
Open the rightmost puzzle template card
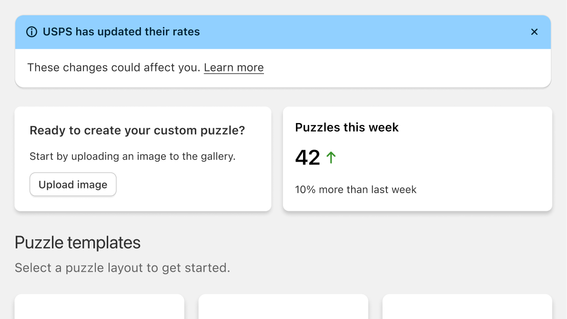point(467,307)
